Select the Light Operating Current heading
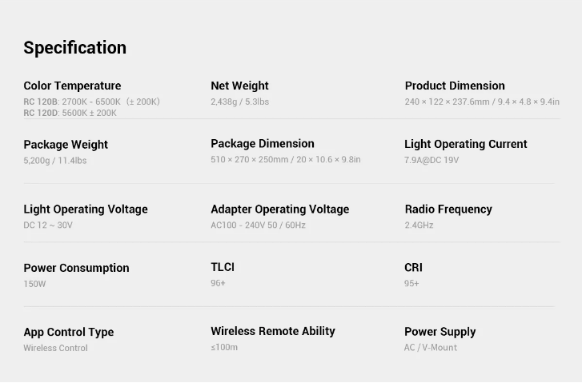 (466, 144)
